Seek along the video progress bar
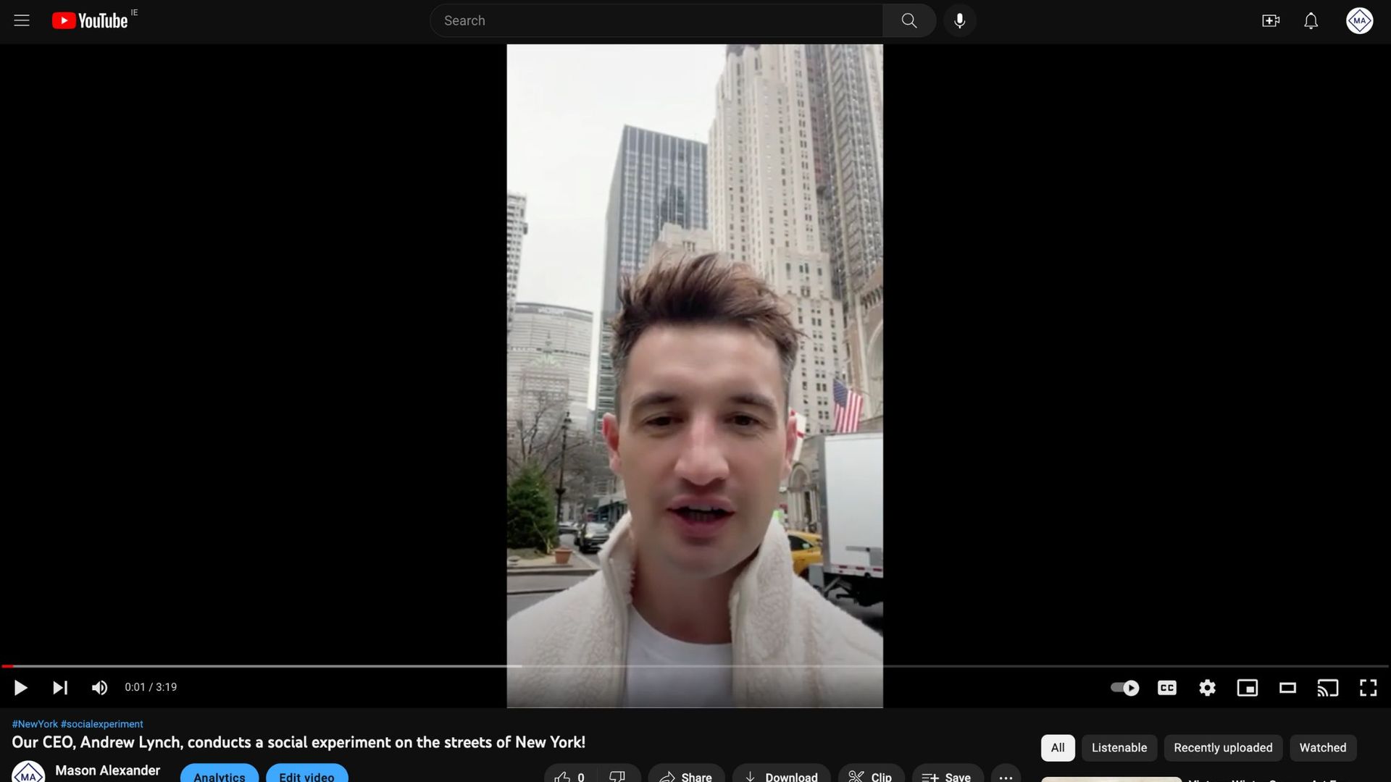The width and height of the screenshot is (1391, 782). click(695, 666)
